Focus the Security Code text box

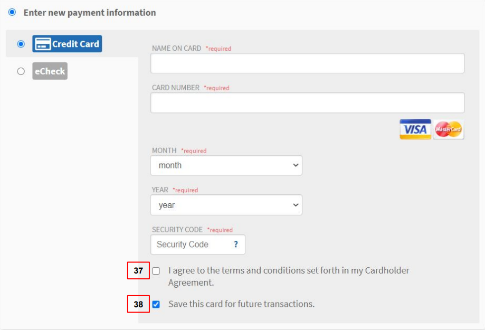[x=198, y=244]
